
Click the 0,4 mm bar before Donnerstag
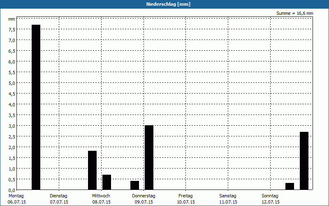(x=135, y=185)
